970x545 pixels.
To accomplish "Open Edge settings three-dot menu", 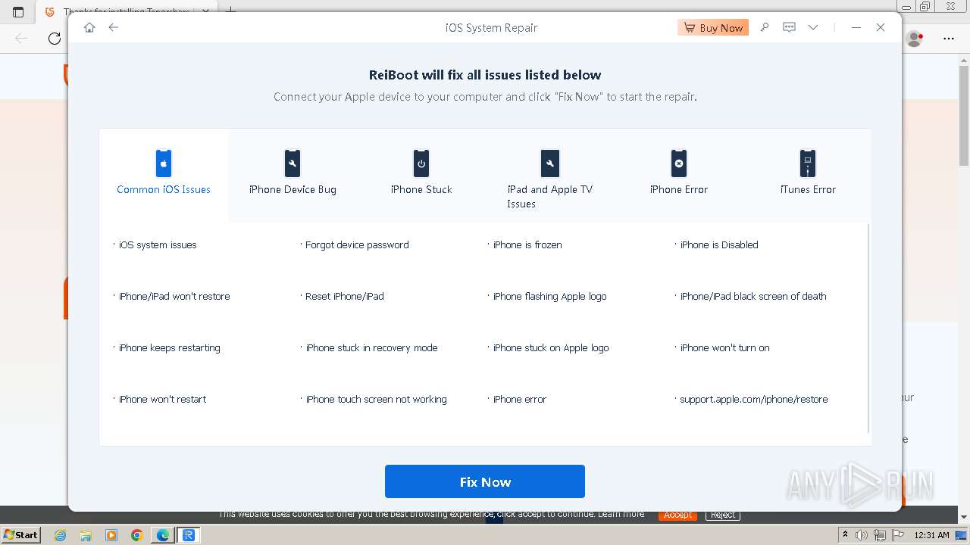I will (949, 39).
